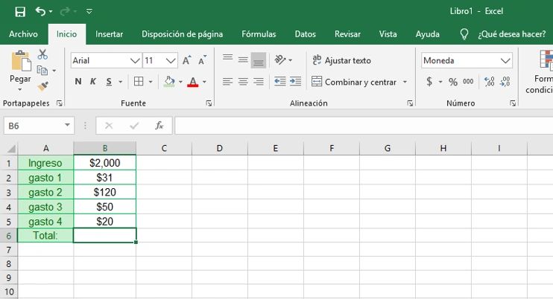Screen dimensions: 553x299
Task: Click the Pegar paste button
Action: click(20, 68)
